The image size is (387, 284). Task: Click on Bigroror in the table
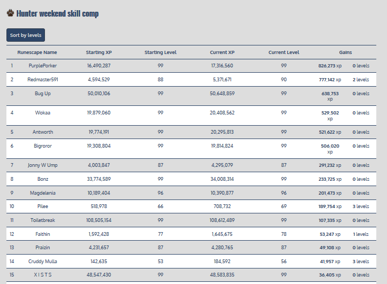[x=43, y=146]
